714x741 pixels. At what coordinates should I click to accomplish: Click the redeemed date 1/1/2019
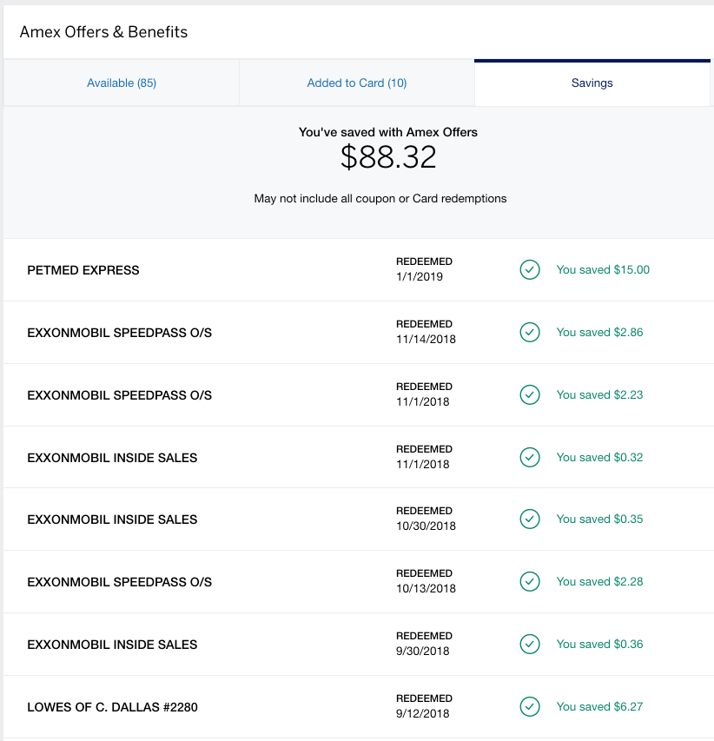pyautogui.click(x=420, y=277)
